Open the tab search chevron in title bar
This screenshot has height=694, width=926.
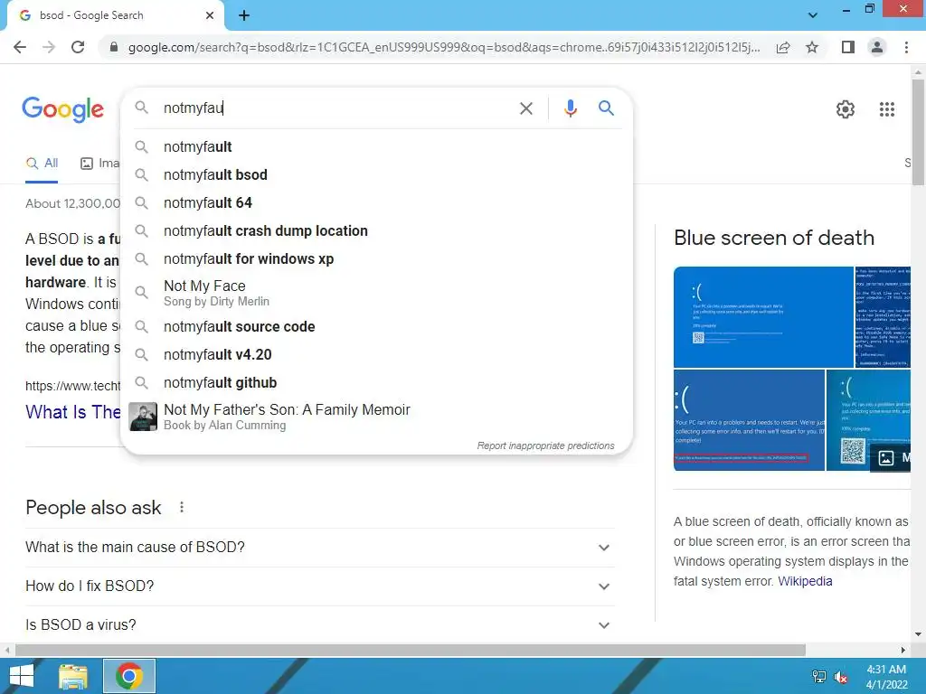tap(813, 15)
